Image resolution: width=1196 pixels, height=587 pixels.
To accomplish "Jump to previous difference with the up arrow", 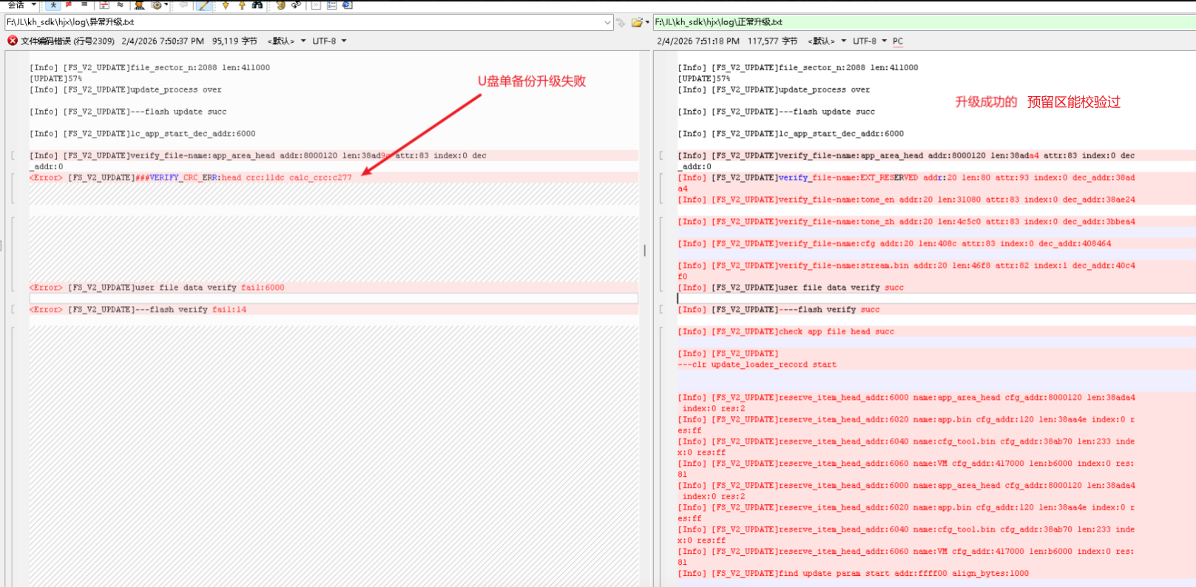I will coord(242,4).
